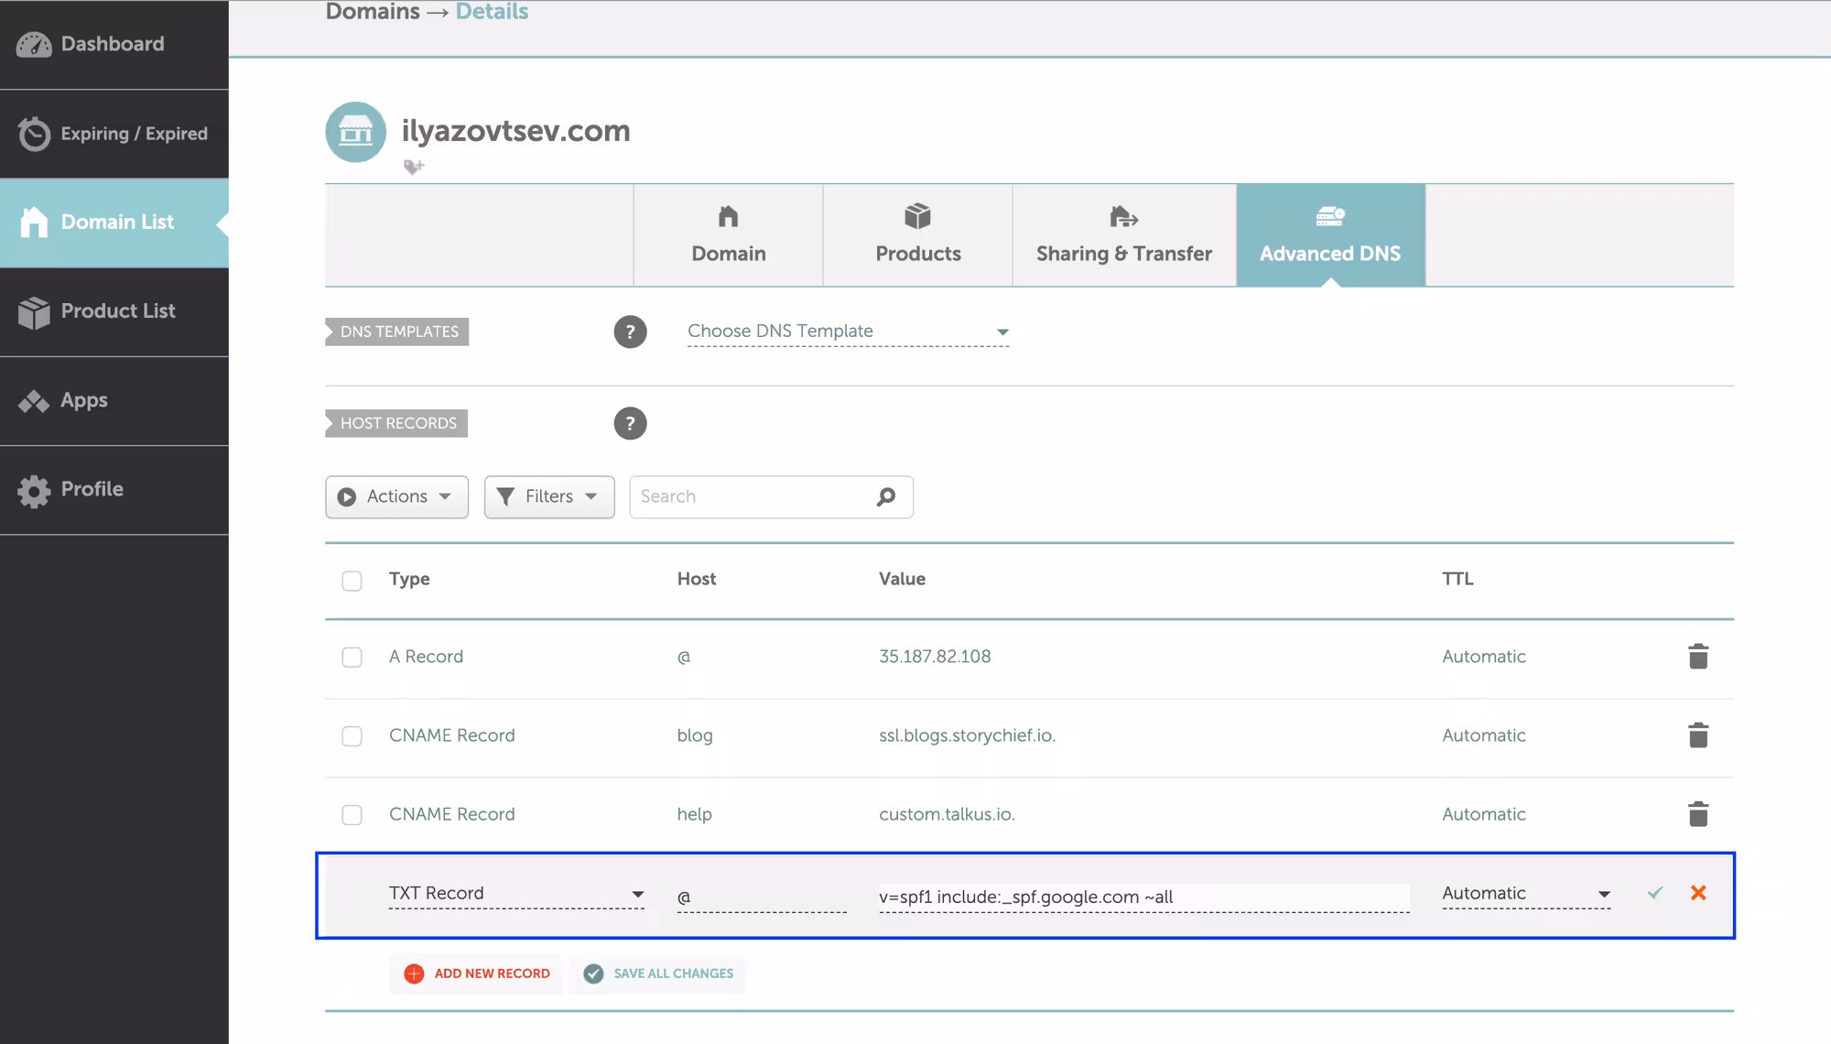Switch to the Sharing & Transfer tab
Image resolution: width=1831 pixels, height=1044 pixels.
(x=1123, y=235)
